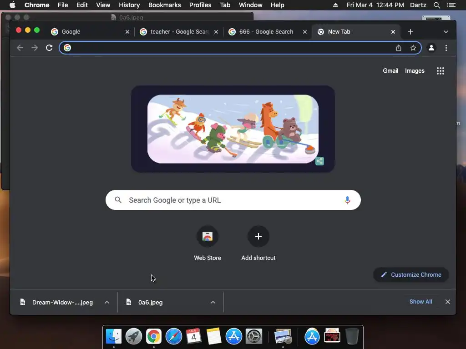The image size is (466, 349).
Task: Open the Apple menu
Action: point(12,5)
